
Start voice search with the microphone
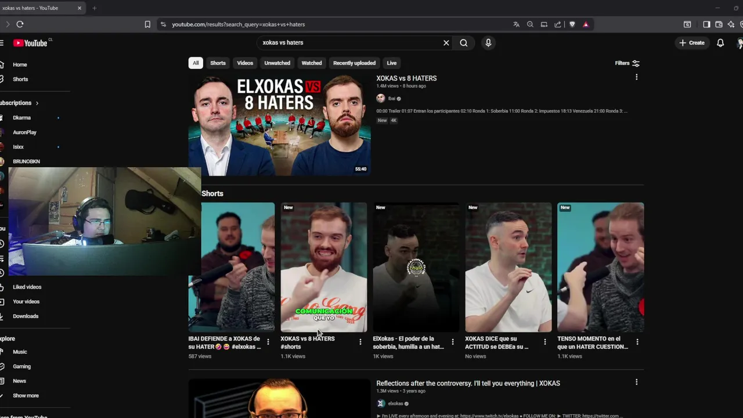pos(488,42)
